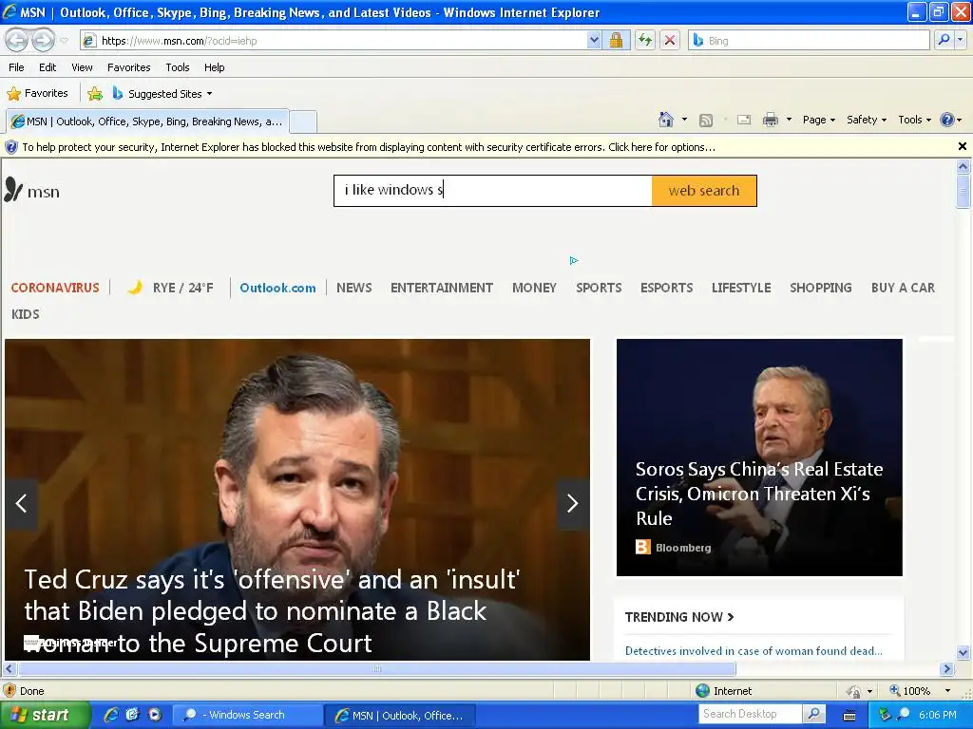Open the Edit menu
Viewport: 973px width, 729px height.
[48, 67]
